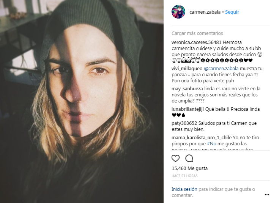Like the post with the heart icon
271x203 pixels.
click(x=175, y=158)
